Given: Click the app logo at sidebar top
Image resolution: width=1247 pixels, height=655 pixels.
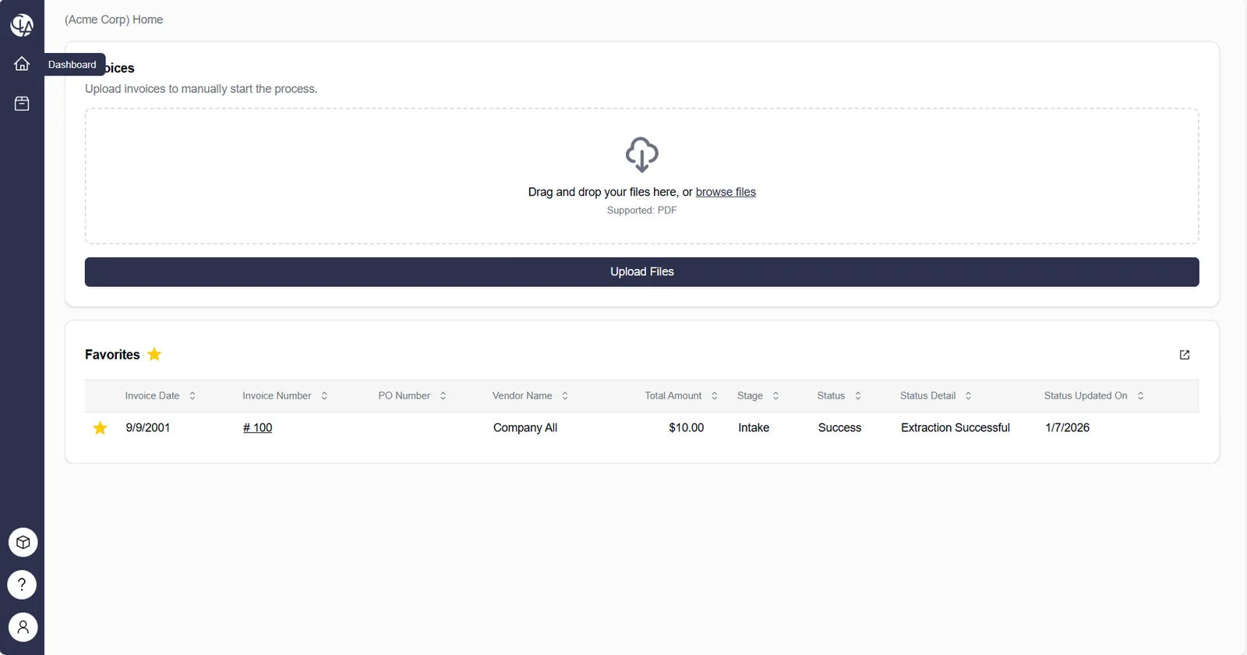Looking at the screenshot, I should [x=22, y=25].
